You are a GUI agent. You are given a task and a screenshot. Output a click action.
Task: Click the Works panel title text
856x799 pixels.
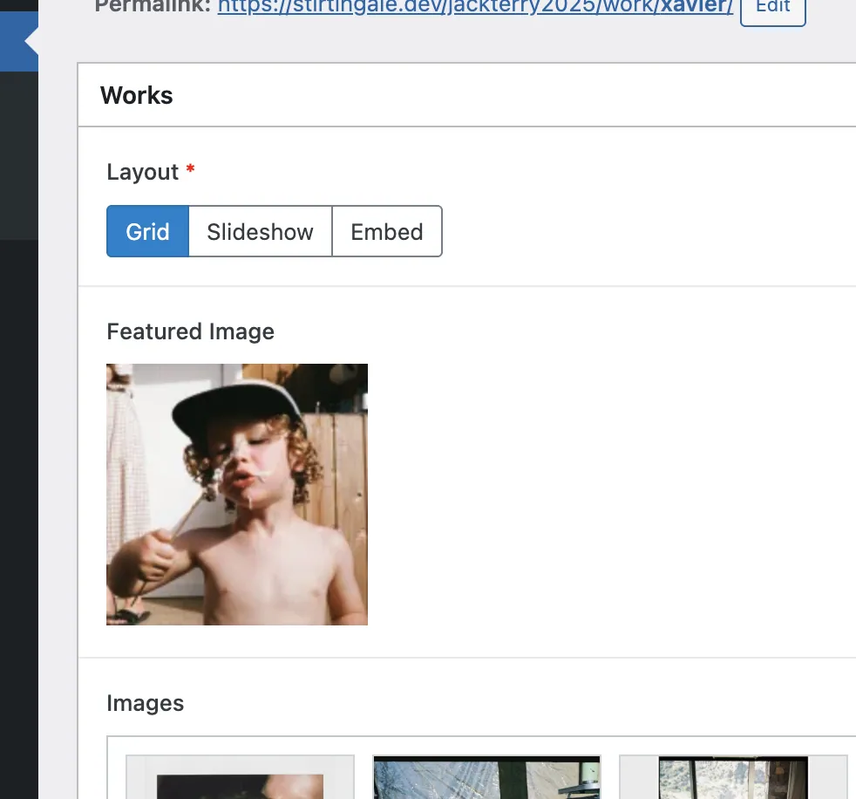tap(136, 95)
